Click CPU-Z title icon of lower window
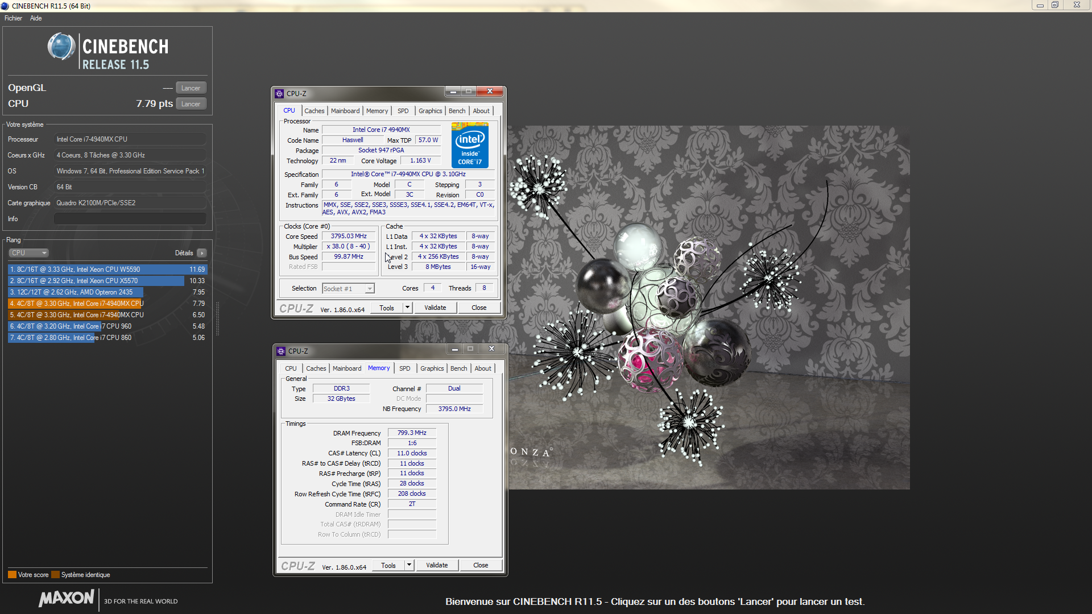This screenshot has height=614, width=1092. point(281,351)
